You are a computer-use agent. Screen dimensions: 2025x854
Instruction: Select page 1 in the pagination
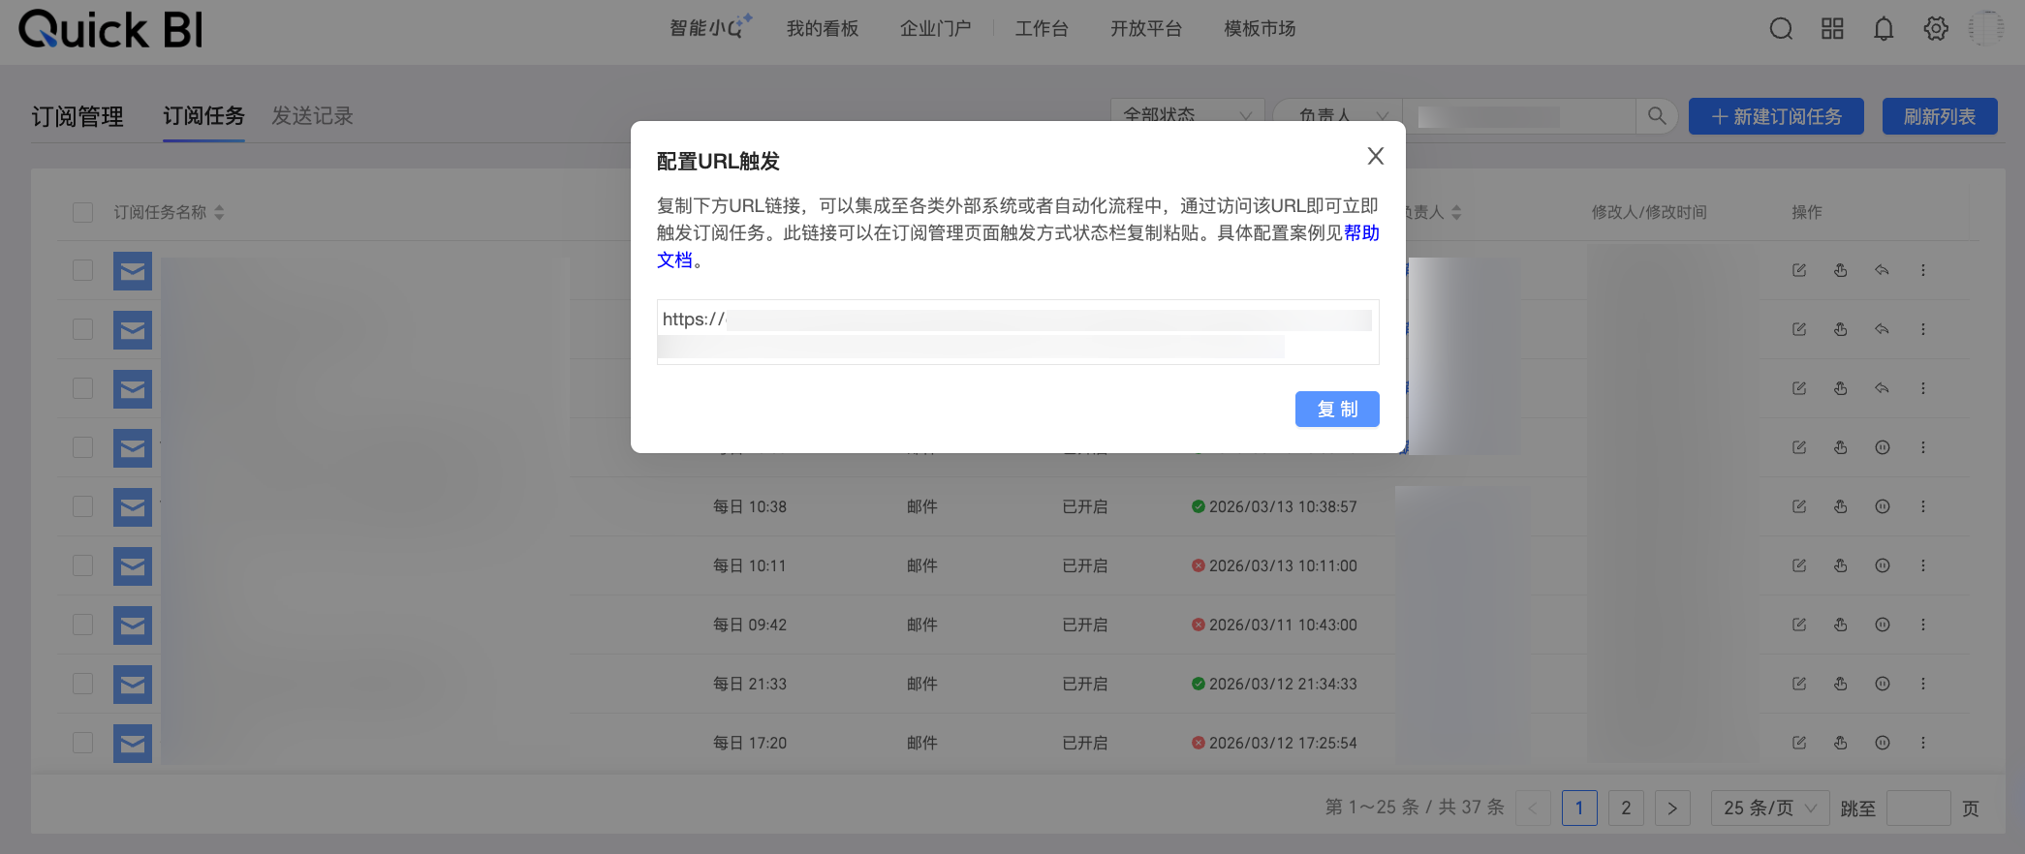1579,808
